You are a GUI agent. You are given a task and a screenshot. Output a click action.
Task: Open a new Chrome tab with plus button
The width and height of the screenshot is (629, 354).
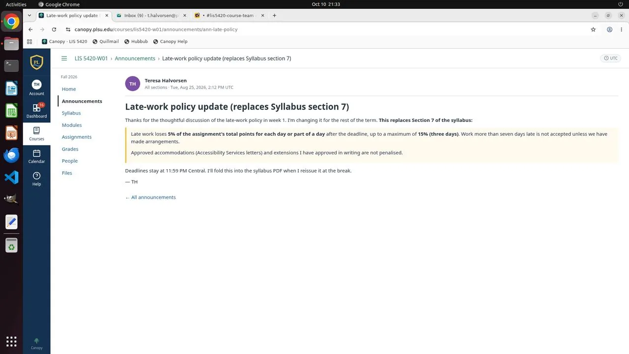point(274,15)
